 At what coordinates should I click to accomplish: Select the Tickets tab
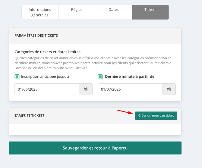point(150,12)
